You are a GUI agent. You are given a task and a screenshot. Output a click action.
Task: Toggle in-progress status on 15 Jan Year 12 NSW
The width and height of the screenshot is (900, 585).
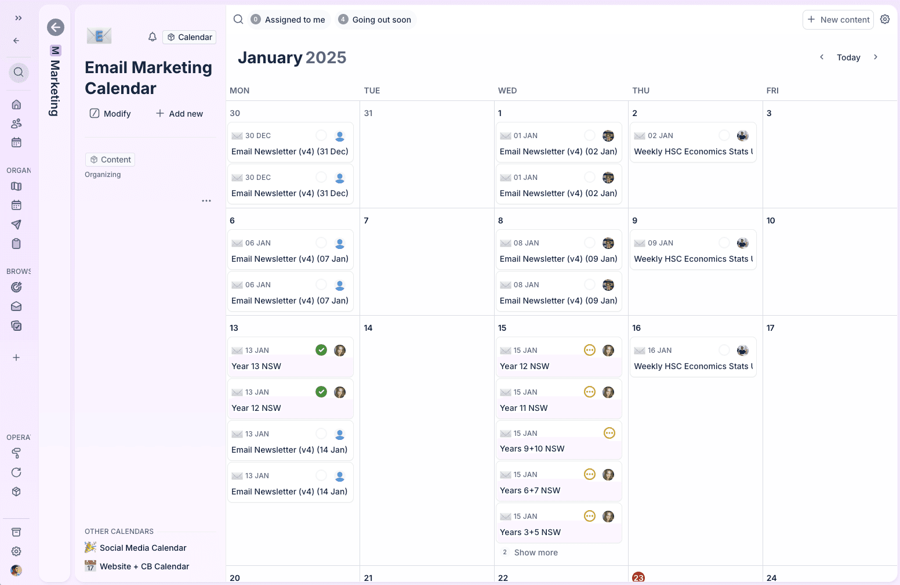(x=590, y=350)
